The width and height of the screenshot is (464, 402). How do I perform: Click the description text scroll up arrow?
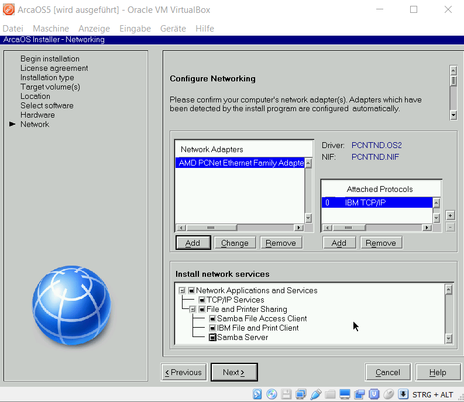coord(453,70)
